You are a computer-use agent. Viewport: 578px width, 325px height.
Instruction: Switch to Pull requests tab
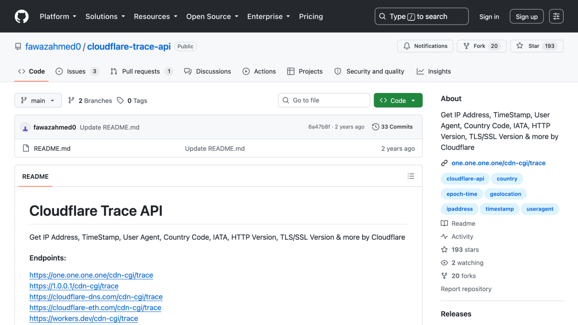coord(142,71)
